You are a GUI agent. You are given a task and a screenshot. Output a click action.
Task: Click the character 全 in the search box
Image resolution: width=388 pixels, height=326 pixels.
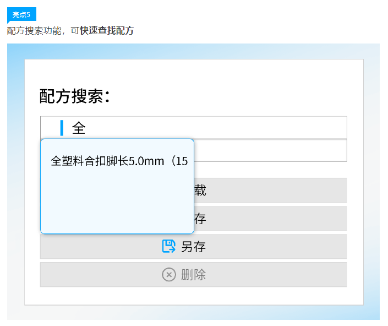click(x=79, y=128)
